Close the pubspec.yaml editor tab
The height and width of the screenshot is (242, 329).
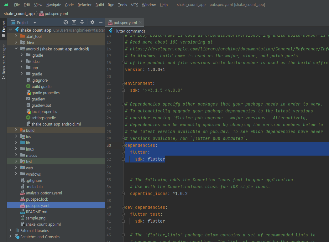pyautogui.click(x=140, y=22)
